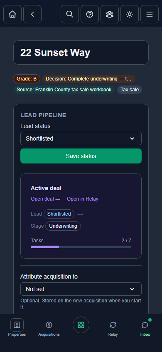The width and height of the screenshot is (162, 352).
Task: Click the back arrow icon
Action: tap(32, 14)
